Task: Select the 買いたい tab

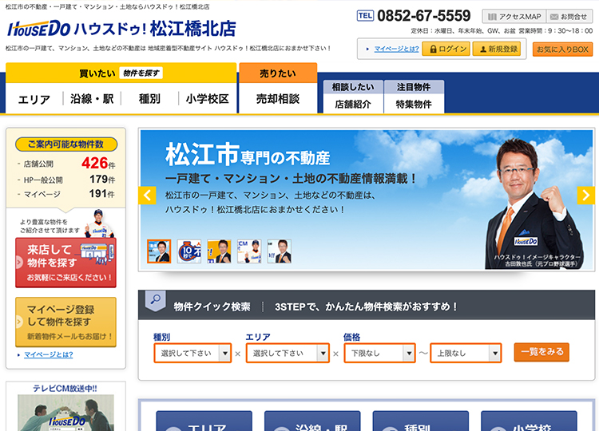Action: click(x=121, y=73)
